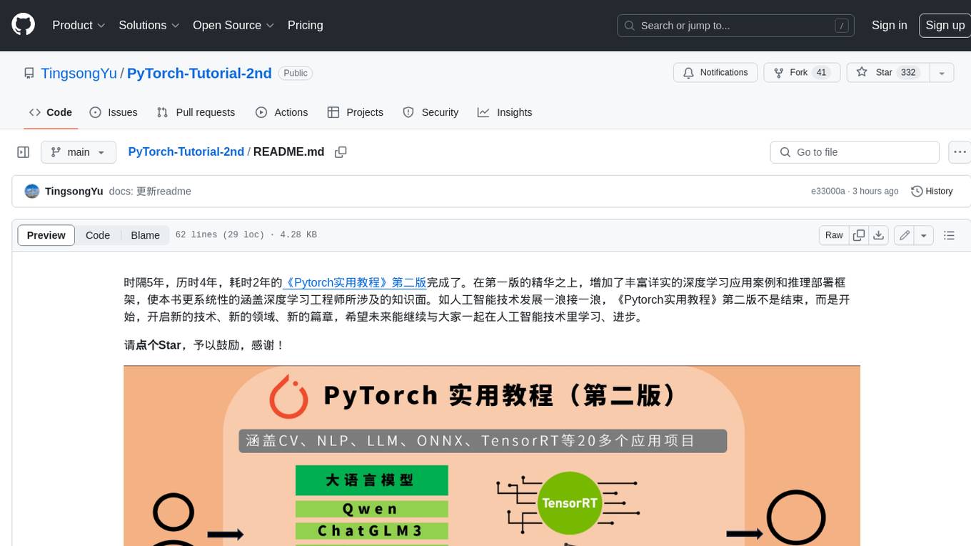The height and width of the screenshot is (546, 971).
Task: Edit the file with pencil icon
Action: (905, 235)
